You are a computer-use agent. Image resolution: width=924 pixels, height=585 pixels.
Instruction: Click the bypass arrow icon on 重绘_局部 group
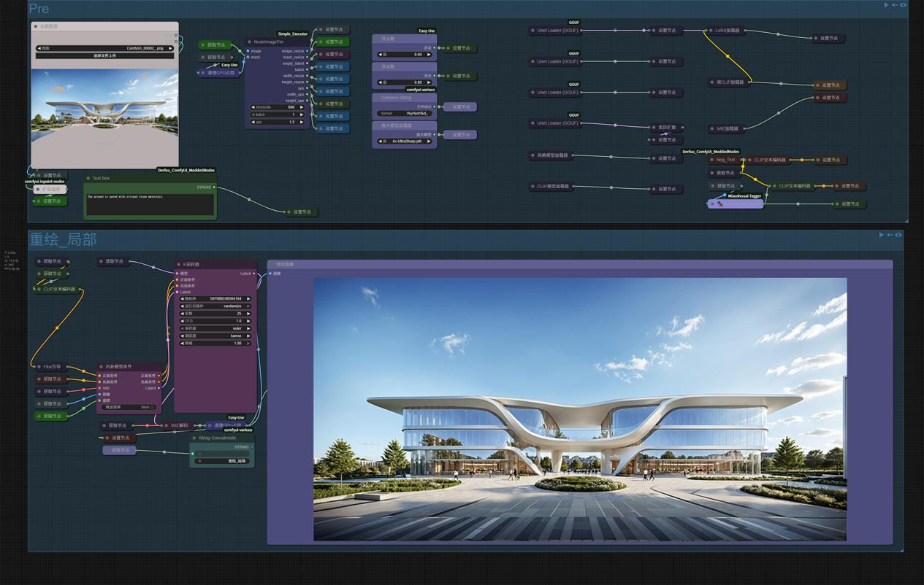coord(890,235)
